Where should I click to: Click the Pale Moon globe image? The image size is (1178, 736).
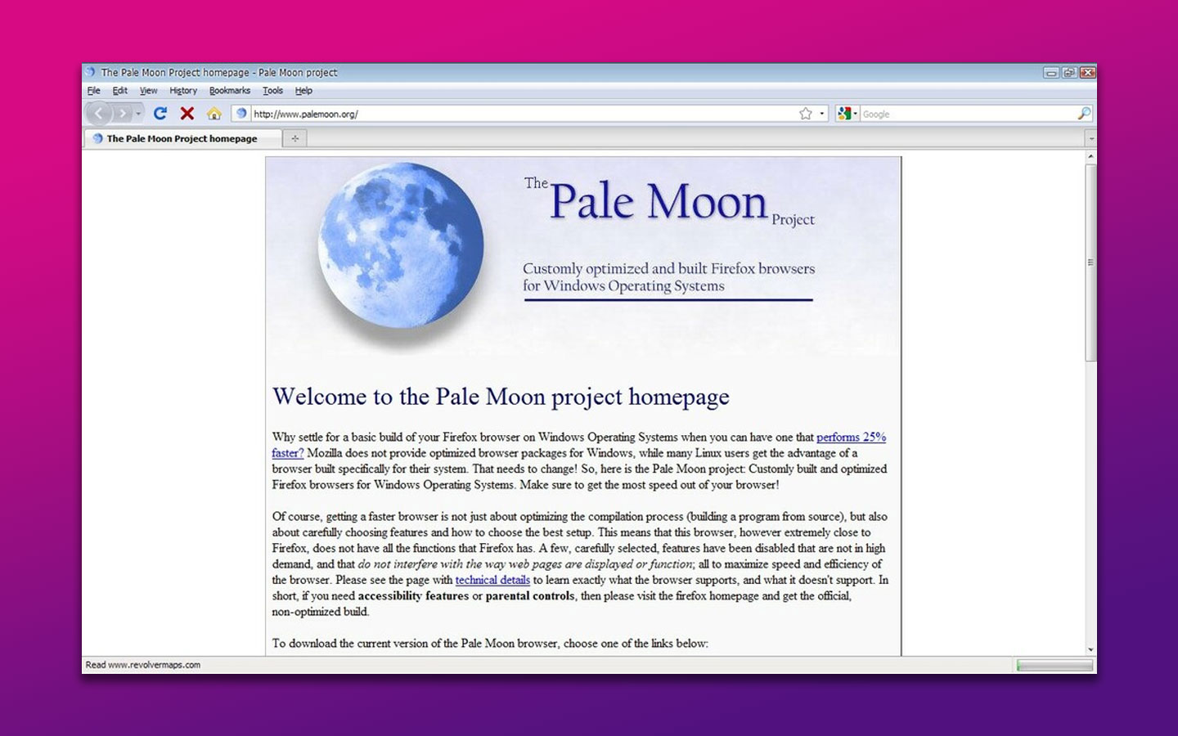click(x=400, y=245)
